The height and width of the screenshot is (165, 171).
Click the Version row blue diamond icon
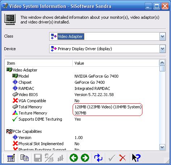15,137
